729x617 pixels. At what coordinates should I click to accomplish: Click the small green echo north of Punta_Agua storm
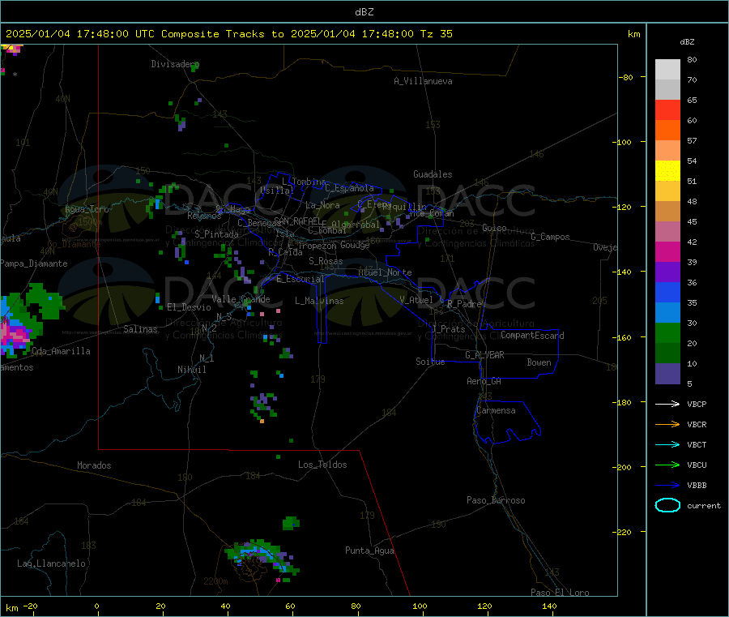pos(291,523)
